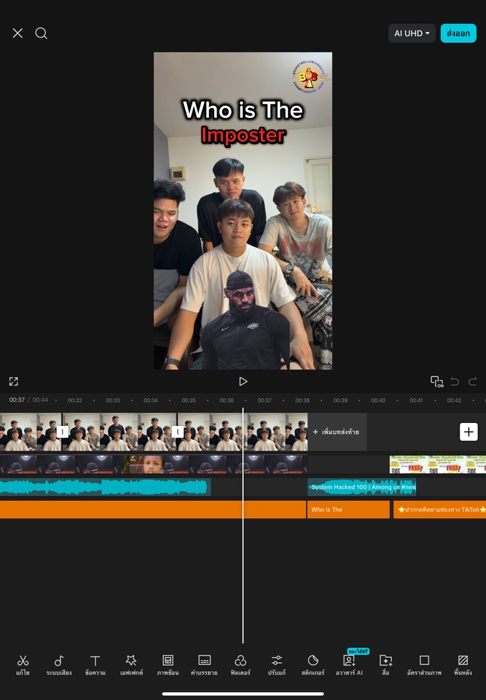The image size is (486, 700).
Task: Open the Stickers tool
Action: click(x=313, y=665)
